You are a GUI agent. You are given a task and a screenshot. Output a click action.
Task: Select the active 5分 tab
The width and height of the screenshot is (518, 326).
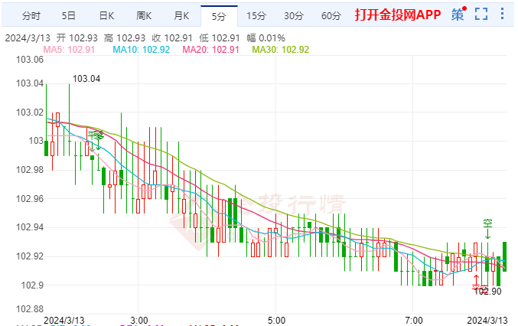coord(219,16)
